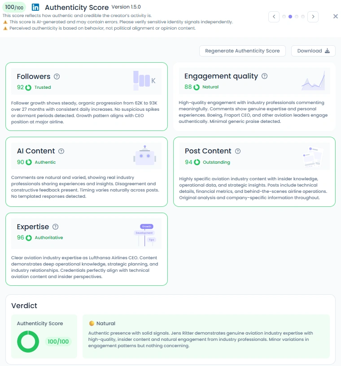Viewport: 341px width, 366px height.
Task: Click the Engagement quality 88 score ring
Action: click(197, 87)
